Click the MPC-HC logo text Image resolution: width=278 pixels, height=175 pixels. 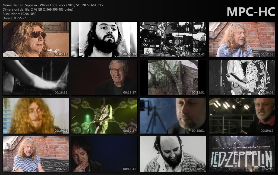coord(251,11)
